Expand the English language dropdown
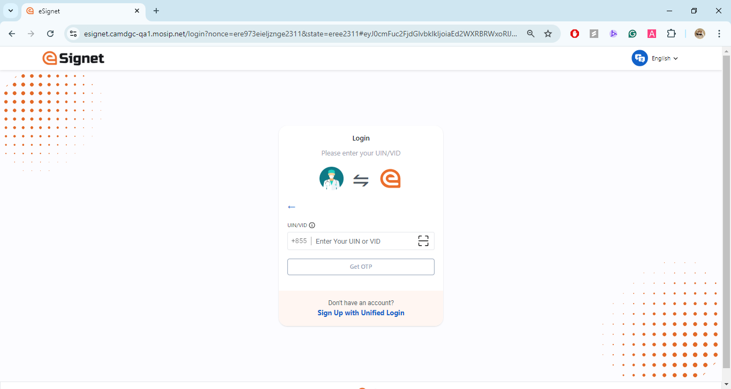 (x=665, y=58)
